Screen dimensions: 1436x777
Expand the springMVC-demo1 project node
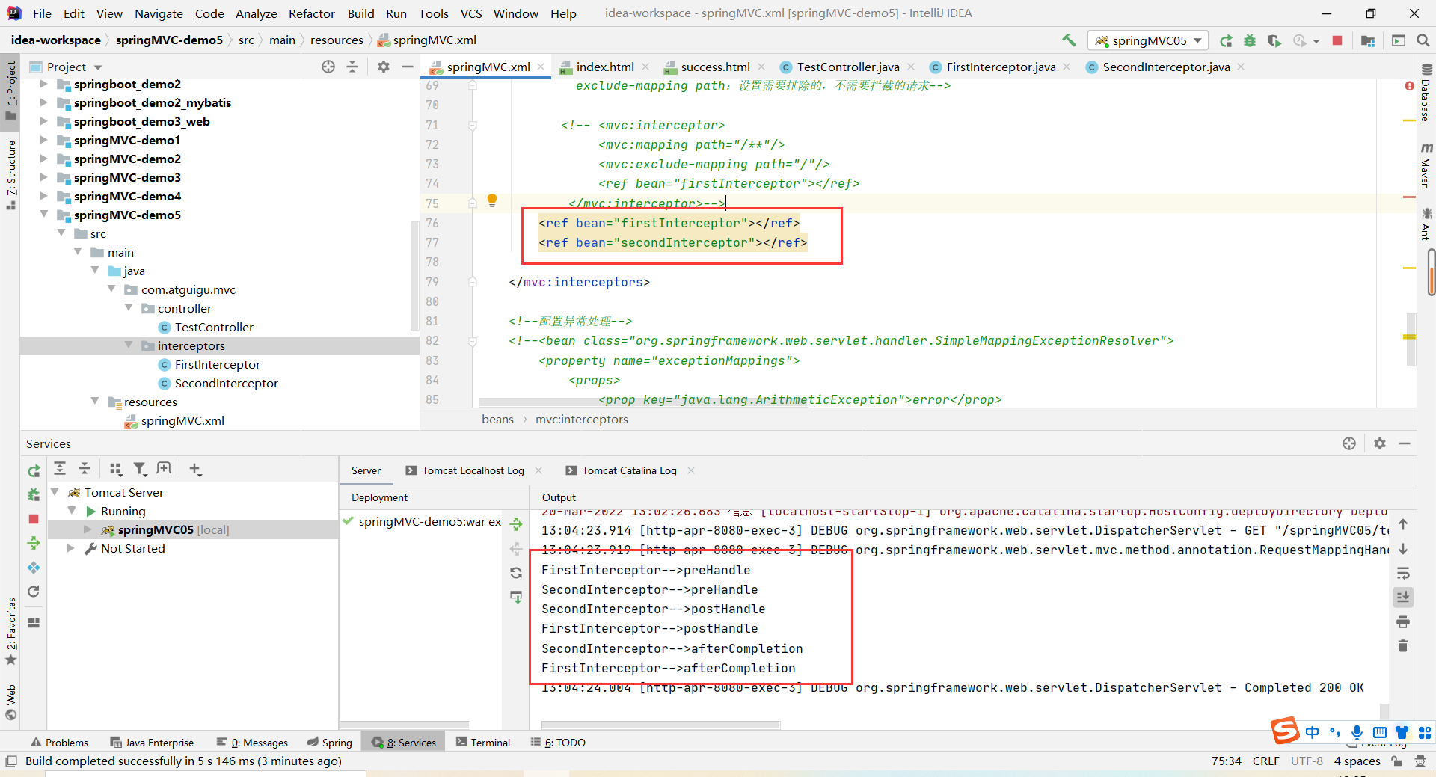coord(43,140)
